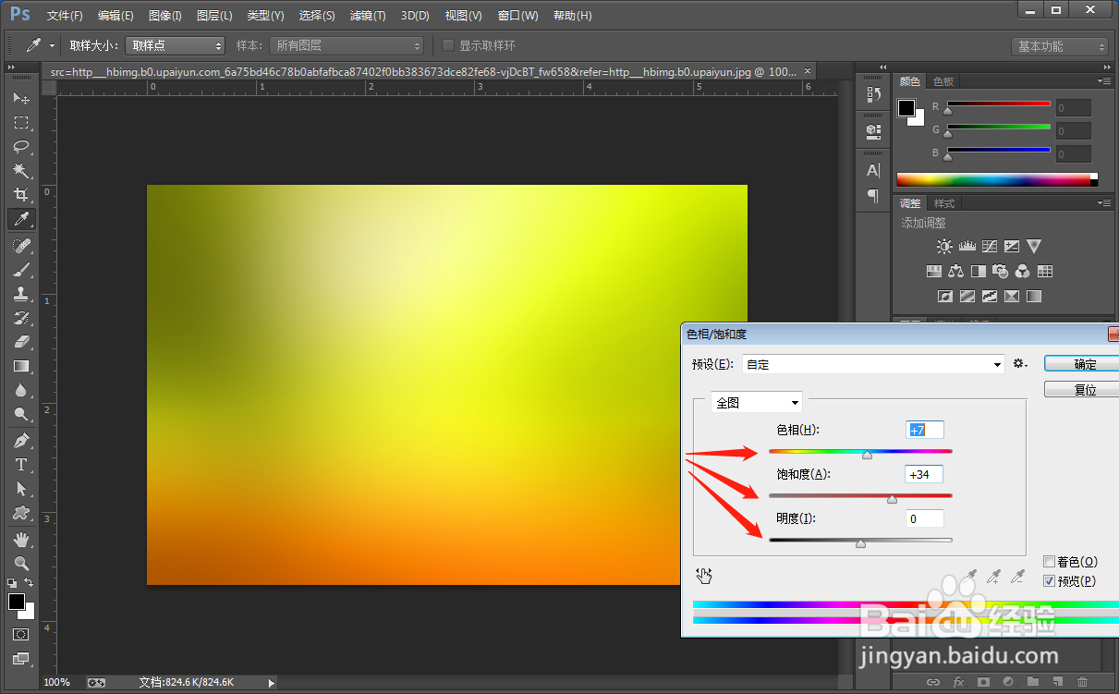Select the Gradient tool
This screenshot has width=1119, height=694.
[20, 365]
